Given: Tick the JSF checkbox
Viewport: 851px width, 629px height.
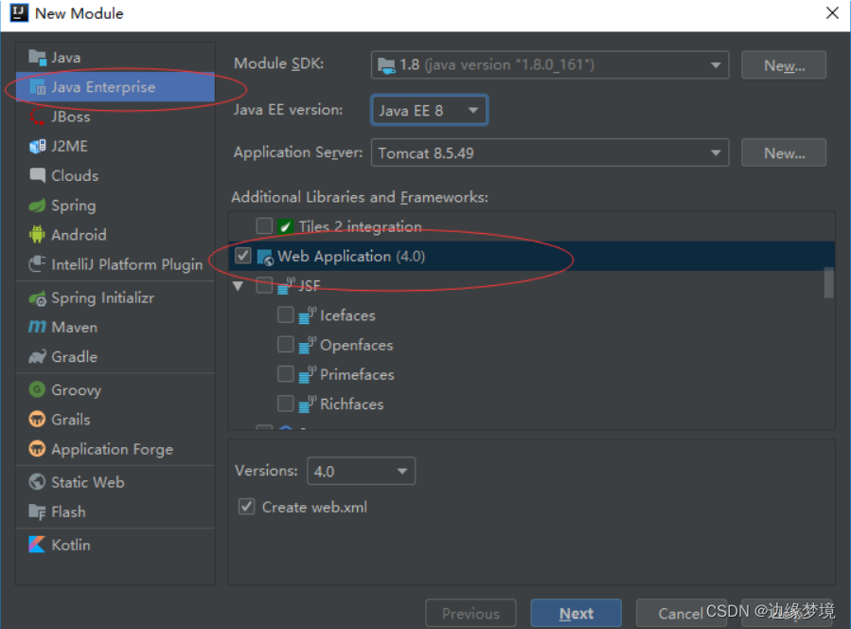Looking at the screenshot, I should [264, 285].
